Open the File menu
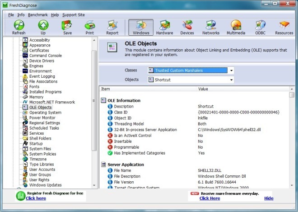298x212 pixels. [x=11, y=15]
